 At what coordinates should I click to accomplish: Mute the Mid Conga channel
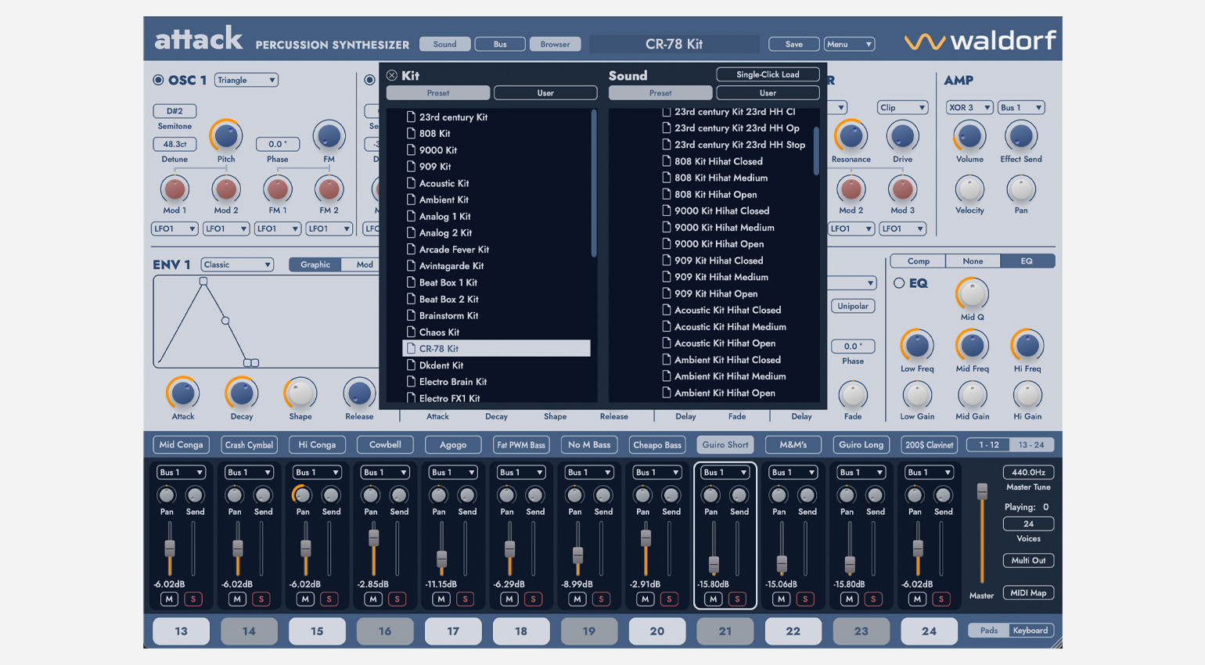169,599
